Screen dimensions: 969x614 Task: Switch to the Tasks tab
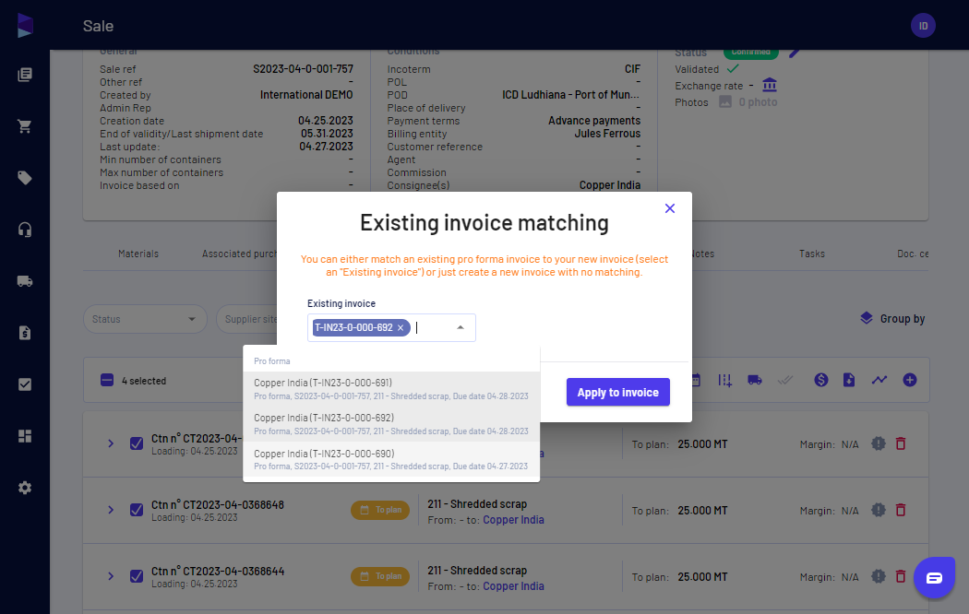click(x=811, y=254)
